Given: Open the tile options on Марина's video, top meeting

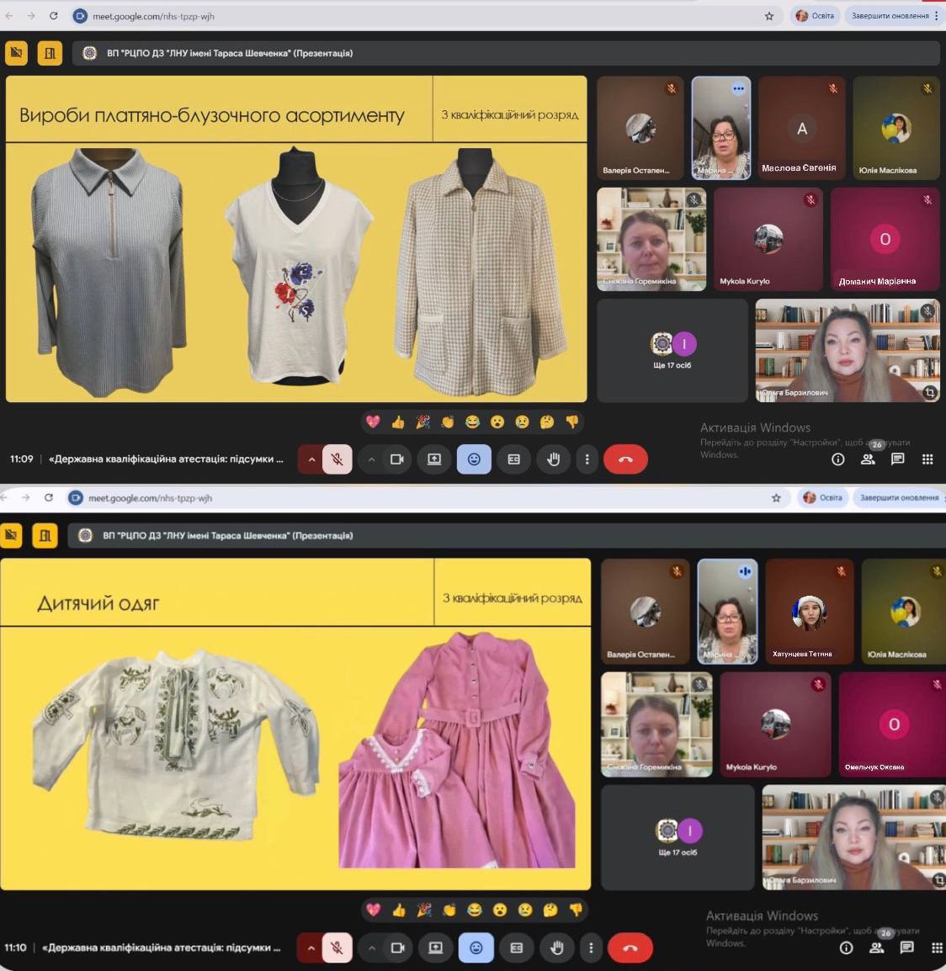Looking at the screenshot, I should tap(738, 88).
